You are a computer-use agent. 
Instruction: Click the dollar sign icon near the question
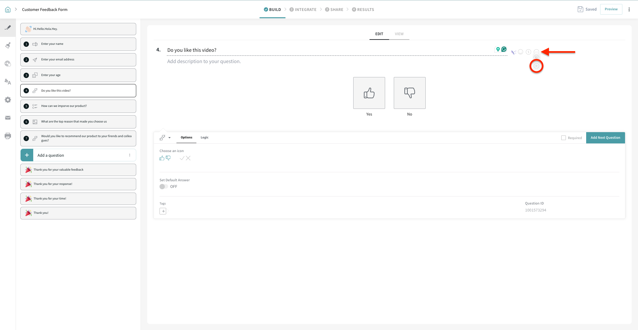pyautogui.click(x=528, y=52)
